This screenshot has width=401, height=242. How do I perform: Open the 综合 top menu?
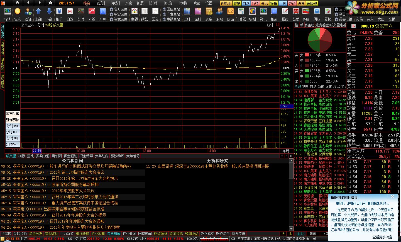pos(87,3)
